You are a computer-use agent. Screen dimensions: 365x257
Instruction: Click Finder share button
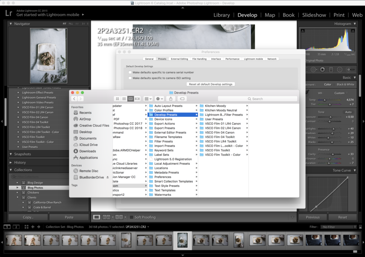tap(171, 99)
